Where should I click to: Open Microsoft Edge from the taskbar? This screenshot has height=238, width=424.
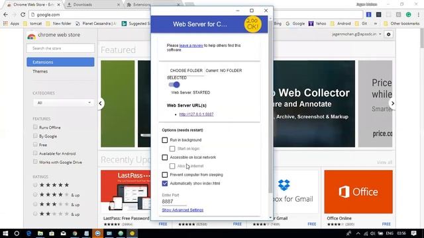(x=28, y=233)
